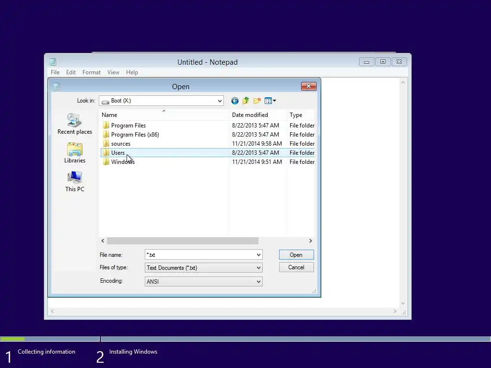491x368 pixels.
Task: Select This PC in the places sidebar
Action: tap(74, 182)
